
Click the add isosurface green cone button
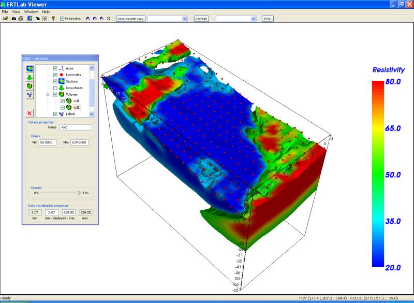tap(29, 77)
